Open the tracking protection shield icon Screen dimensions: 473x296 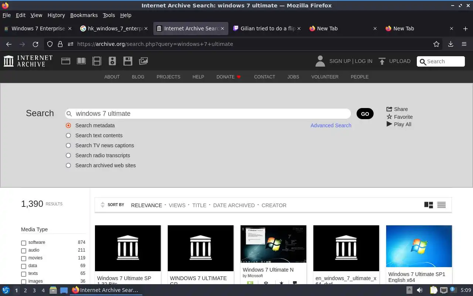[x=50, y=44]
